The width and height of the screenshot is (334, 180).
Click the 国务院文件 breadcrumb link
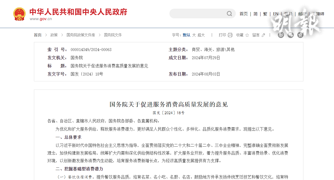[x=113, y=35]
